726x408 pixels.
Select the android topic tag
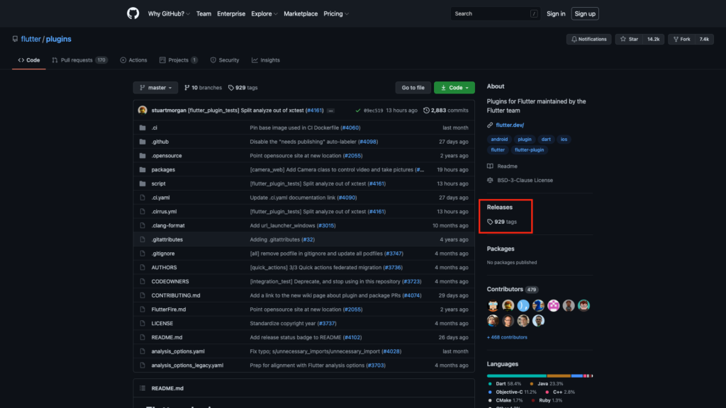pos(499,140)
